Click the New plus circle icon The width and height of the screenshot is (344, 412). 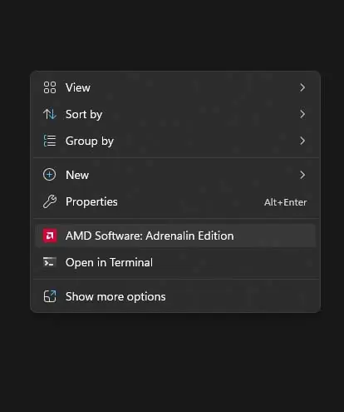click(50, 175)
